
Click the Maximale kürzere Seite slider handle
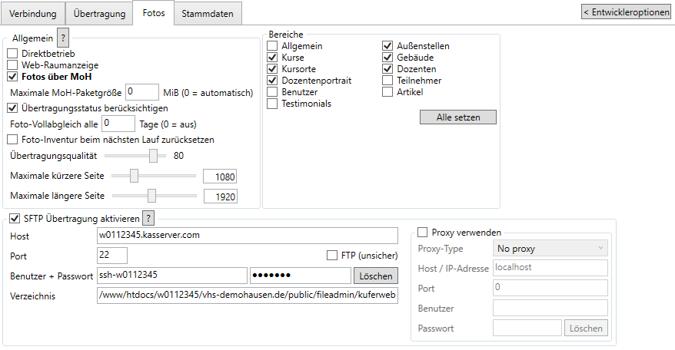point(135,176)
